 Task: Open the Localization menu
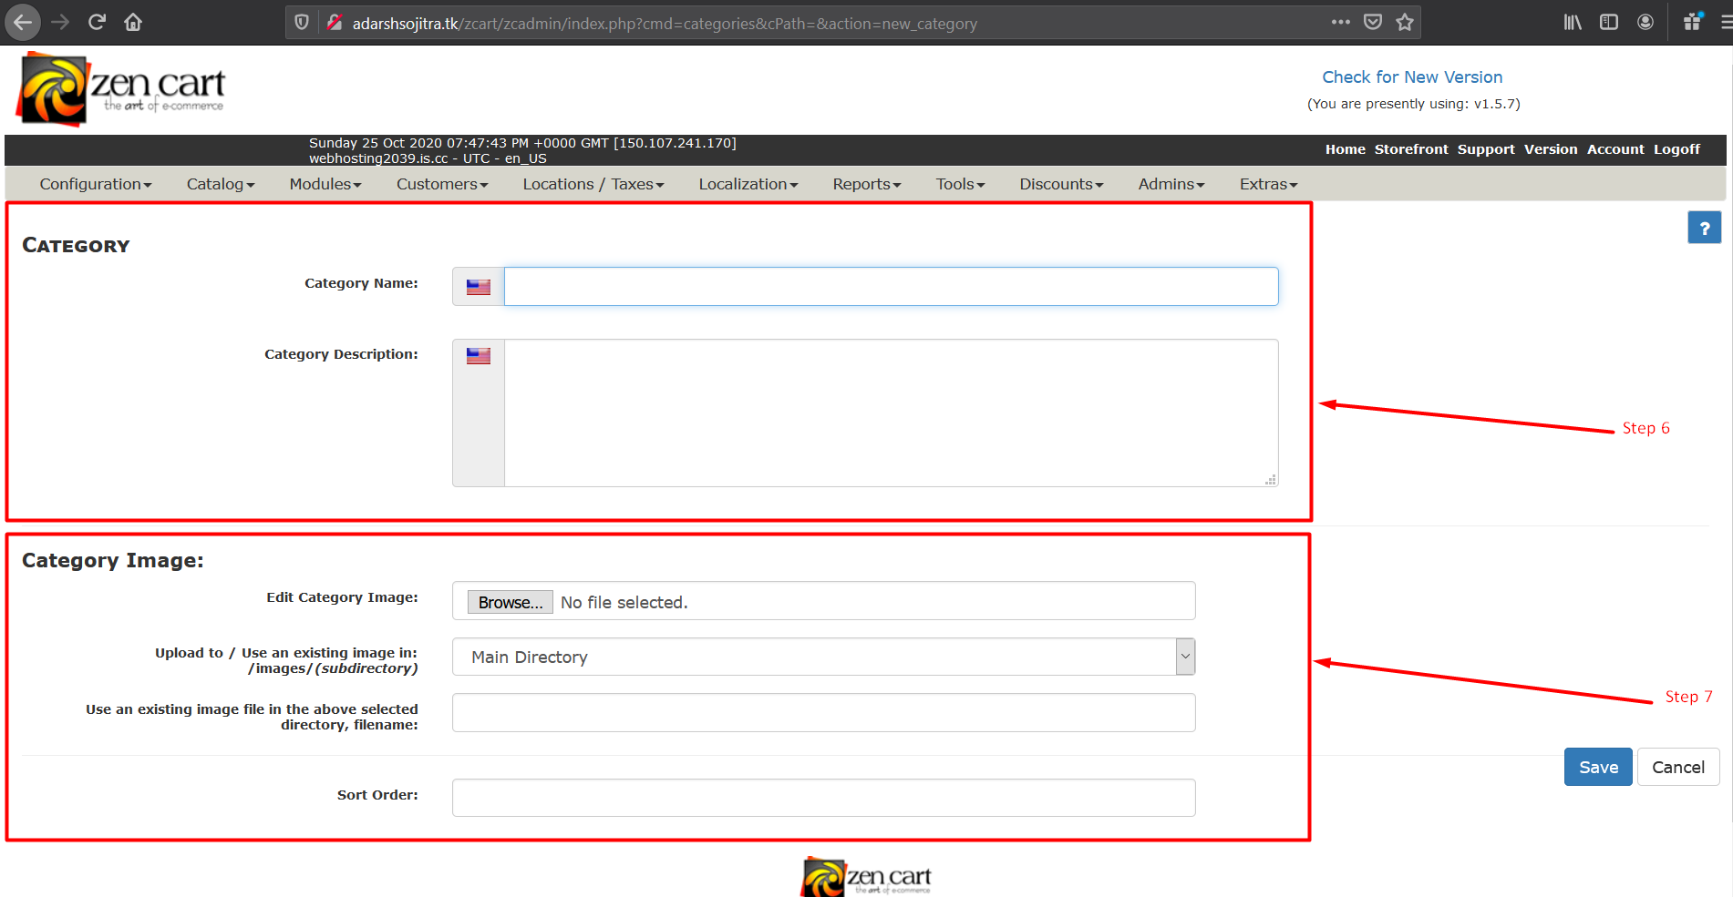(748, 184)
